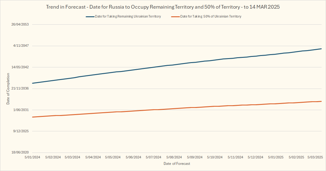Select the 'Taking 50% of Ukrainian Territory' legend entry
Viewport: 326px width, 171px height.
(211, 17)
